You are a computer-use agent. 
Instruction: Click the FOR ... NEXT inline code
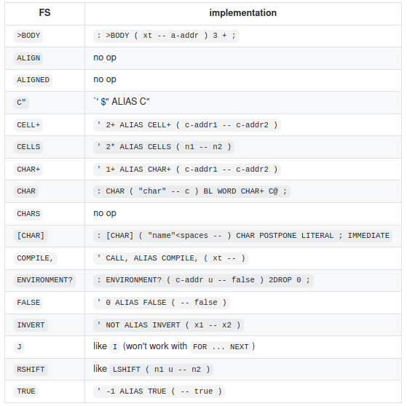click(221, 347)
